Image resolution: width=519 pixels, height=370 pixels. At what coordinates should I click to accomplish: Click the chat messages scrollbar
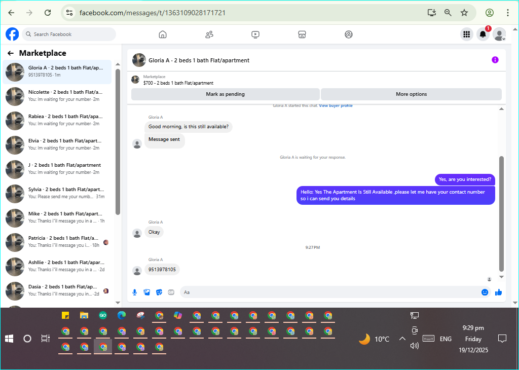point(501,213)
